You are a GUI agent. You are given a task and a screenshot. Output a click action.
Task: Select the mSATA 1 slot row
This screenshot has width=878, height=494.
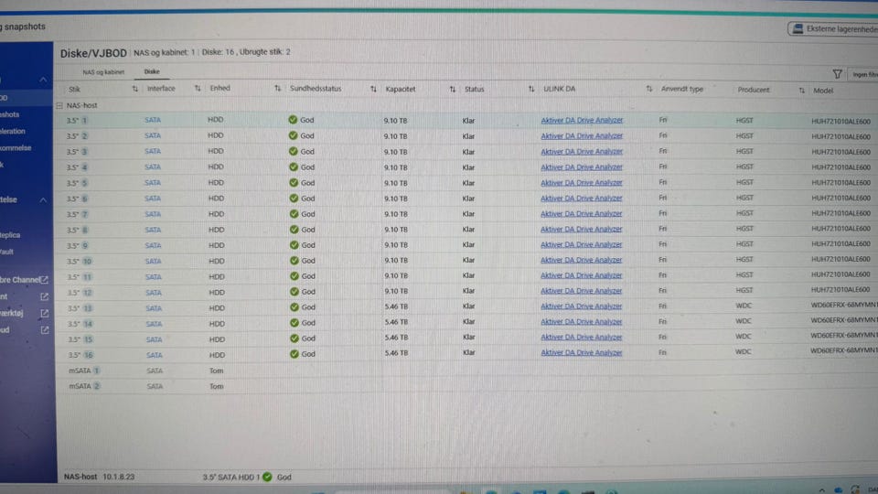[467, 370]
